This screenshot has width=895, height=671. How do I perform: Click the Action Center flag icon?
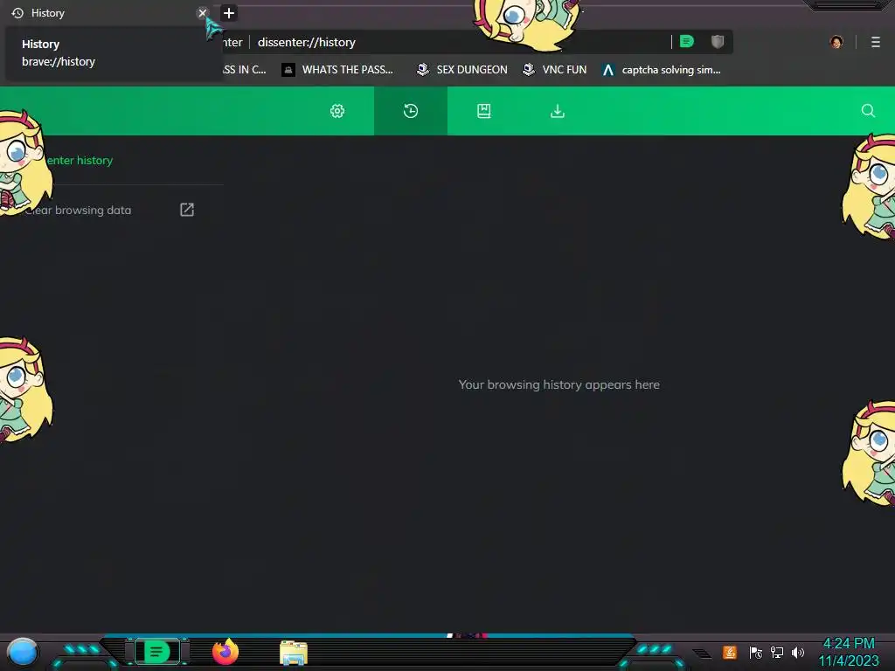[756, 652]
